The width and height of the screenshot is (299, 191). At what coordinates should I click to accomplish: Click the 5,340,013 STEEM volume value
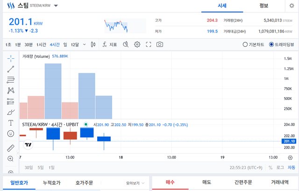278,20
